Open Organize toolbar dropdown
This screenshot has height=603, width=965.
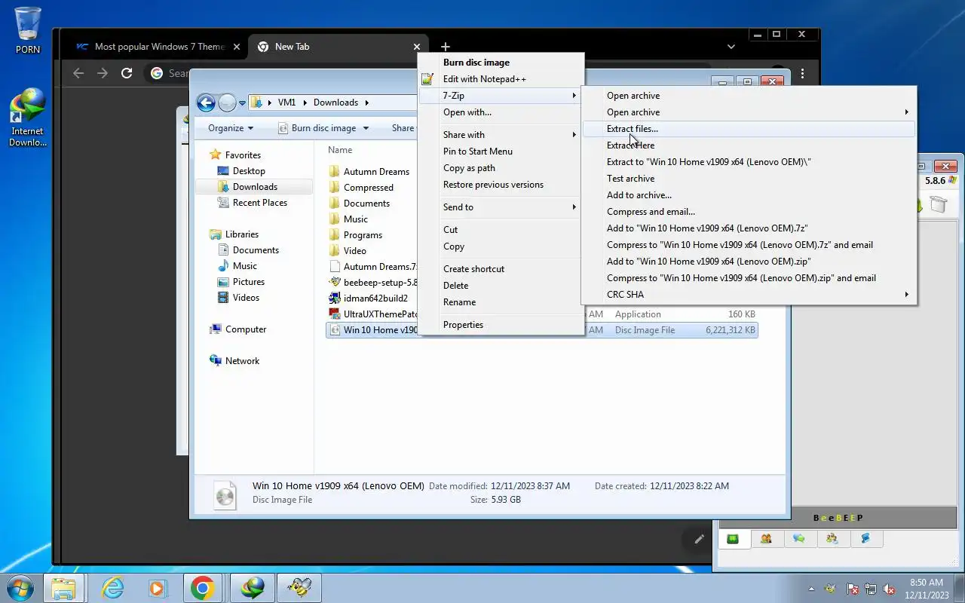click(231, 128)
